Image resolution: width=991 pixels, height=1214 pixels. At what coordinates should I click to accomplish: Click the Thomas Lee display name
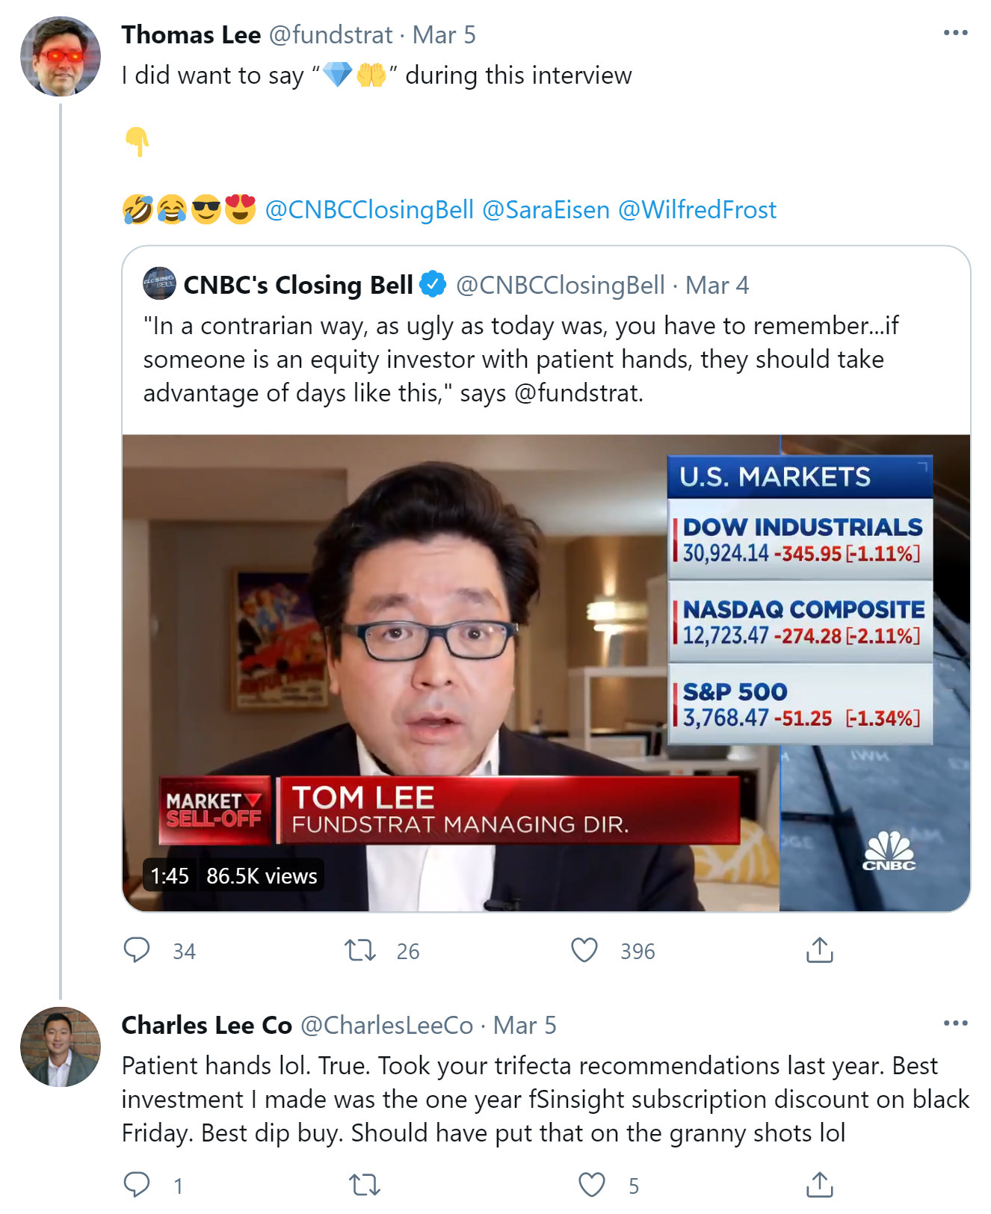point(191,35)
